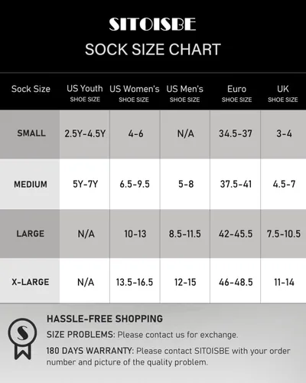Select the X-LARGE row label

[x=31, y=282]
